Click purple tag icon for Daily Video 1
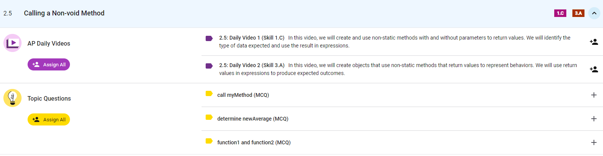 tap(209, 38)
